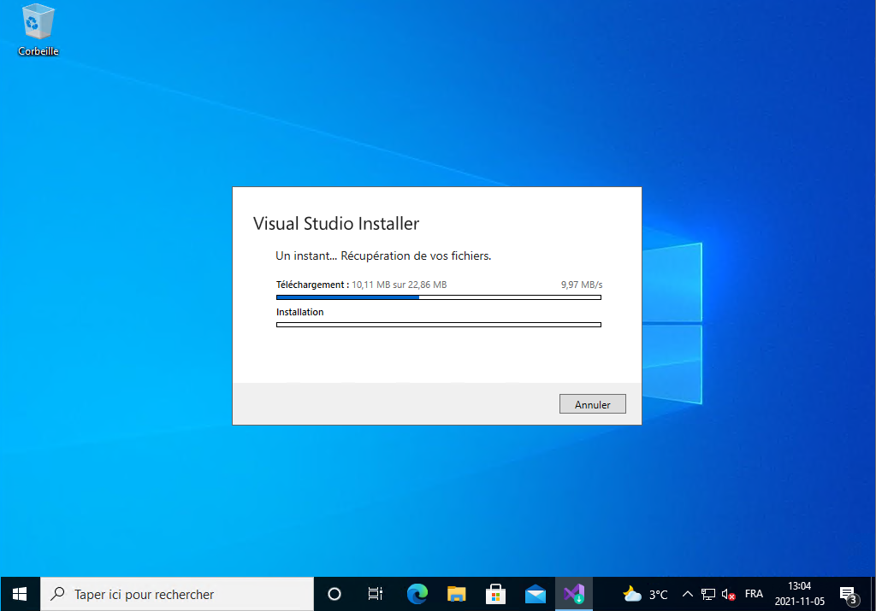Open the Mail app from the taskbar
This screenshot has height=611, width=876.
click(x=536, y=594)
